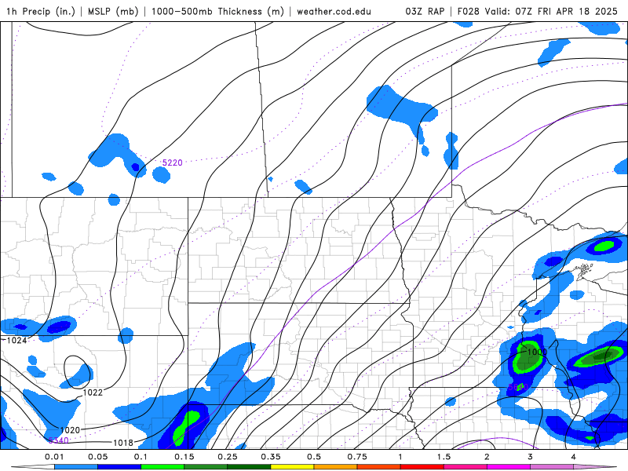628x471 pixels.
Task: Click the 1.5 legend value
Action: coord(444,457)
